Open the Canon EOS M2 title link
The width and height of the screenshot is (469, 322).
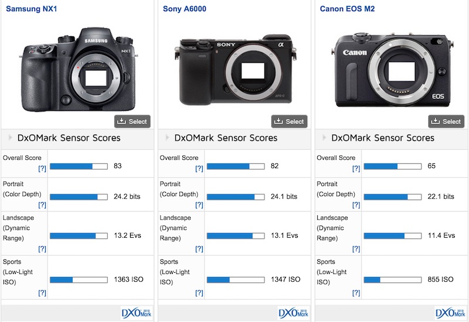click(347, 9)
